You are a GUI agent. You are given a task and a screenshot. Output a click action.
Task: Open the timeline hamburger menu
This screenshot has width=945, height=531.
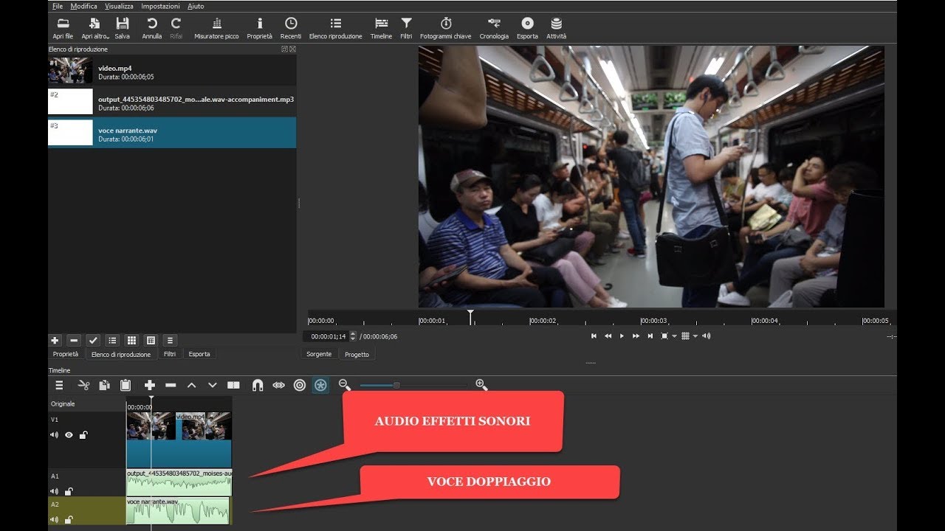coord(59,385)
